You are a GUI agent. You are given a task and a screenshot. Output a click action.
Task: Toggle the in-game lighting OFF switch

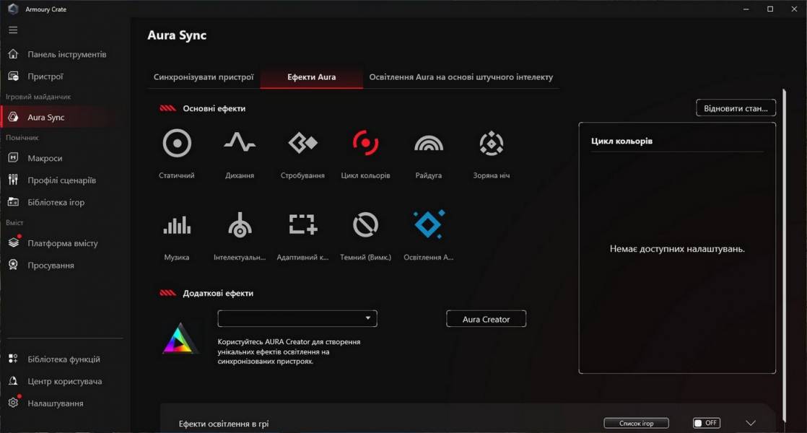pyautogui.click(x=706, y=423)
